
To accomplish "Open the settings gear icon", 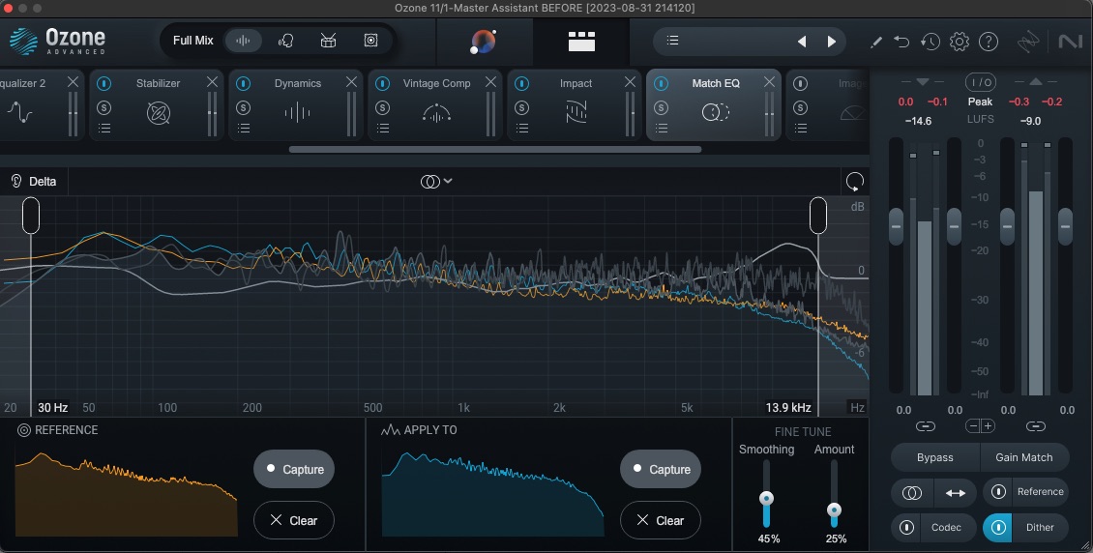I will pos(960,42).
